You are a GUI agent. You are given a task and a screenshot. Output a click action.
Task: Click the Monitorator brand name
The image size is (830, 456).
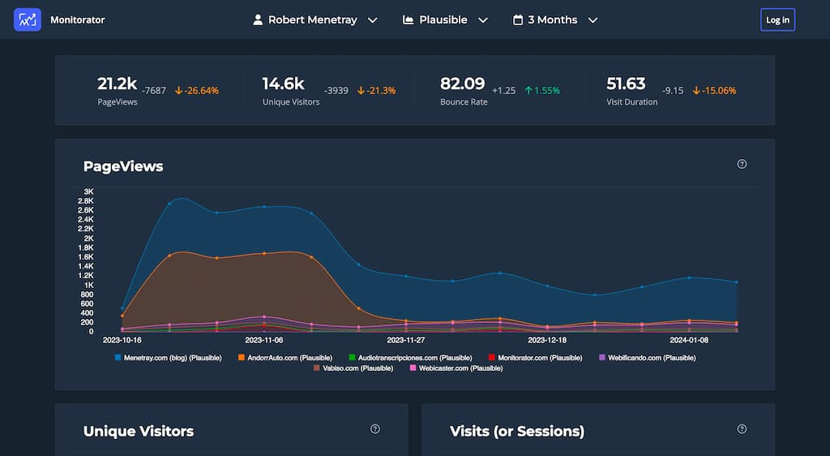[x=77, y=20]
